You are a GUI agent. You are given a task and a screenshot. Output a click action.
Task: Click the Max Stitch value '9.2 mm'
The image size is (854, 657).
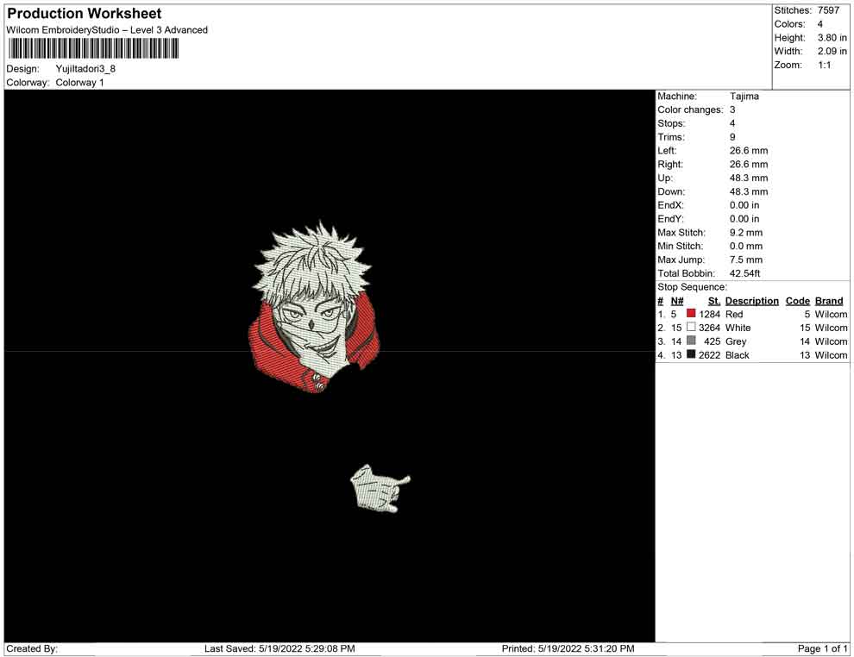(x=746, y=232)
